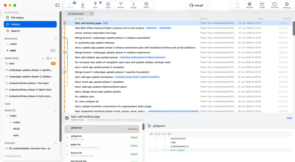This screenshot has height=162, width=295.
Task: Toggle the sidebar visibility icon
Action: point(57,5)
